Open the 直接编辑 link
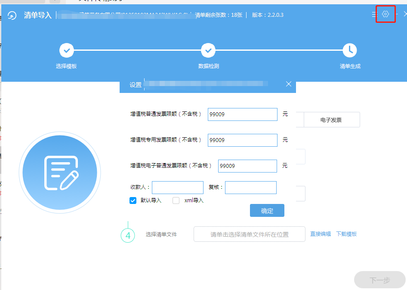Screen dimensions: 407x290 point(321,234)
